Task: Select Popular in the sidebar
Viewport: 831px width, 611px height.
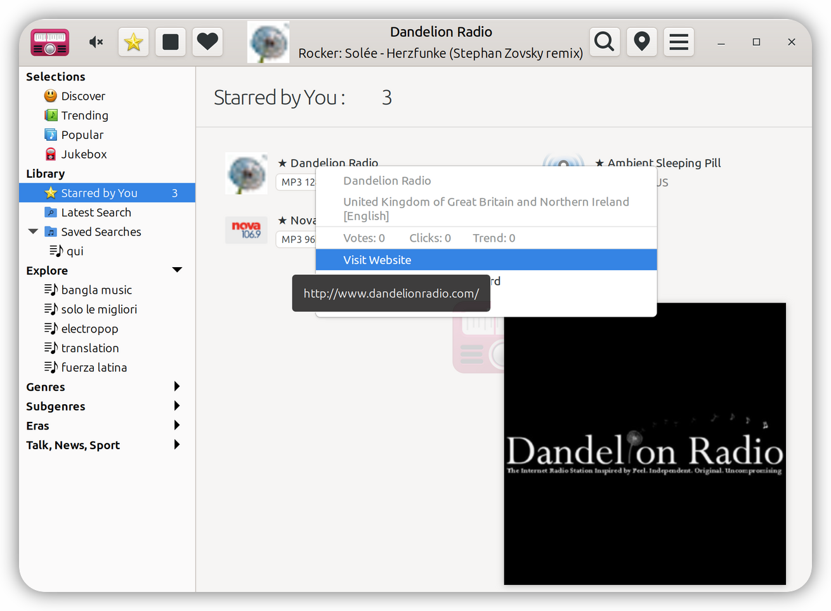Action: (82, 135)
